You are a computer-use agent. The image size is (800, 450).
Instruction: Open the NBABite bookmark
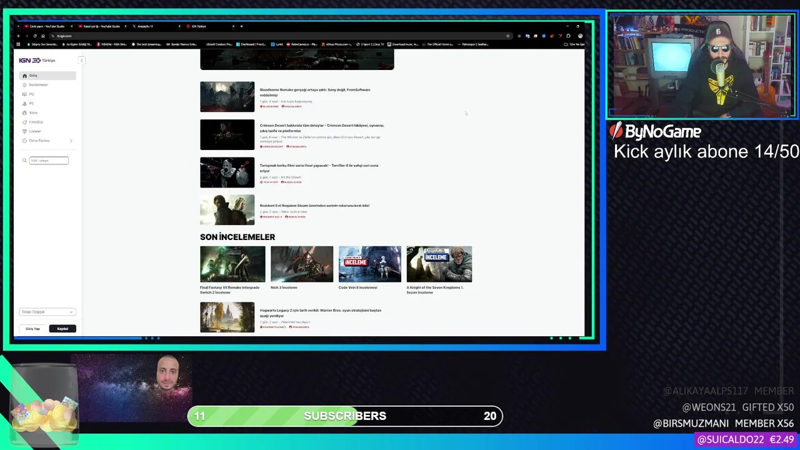click(112, 44)
